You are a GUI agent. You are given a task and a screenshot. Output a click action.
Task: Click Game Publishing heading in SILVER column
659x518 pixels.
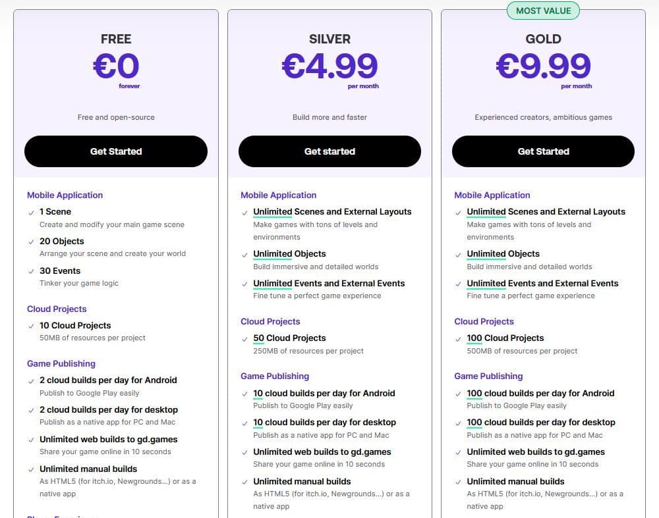coord(274,376)
